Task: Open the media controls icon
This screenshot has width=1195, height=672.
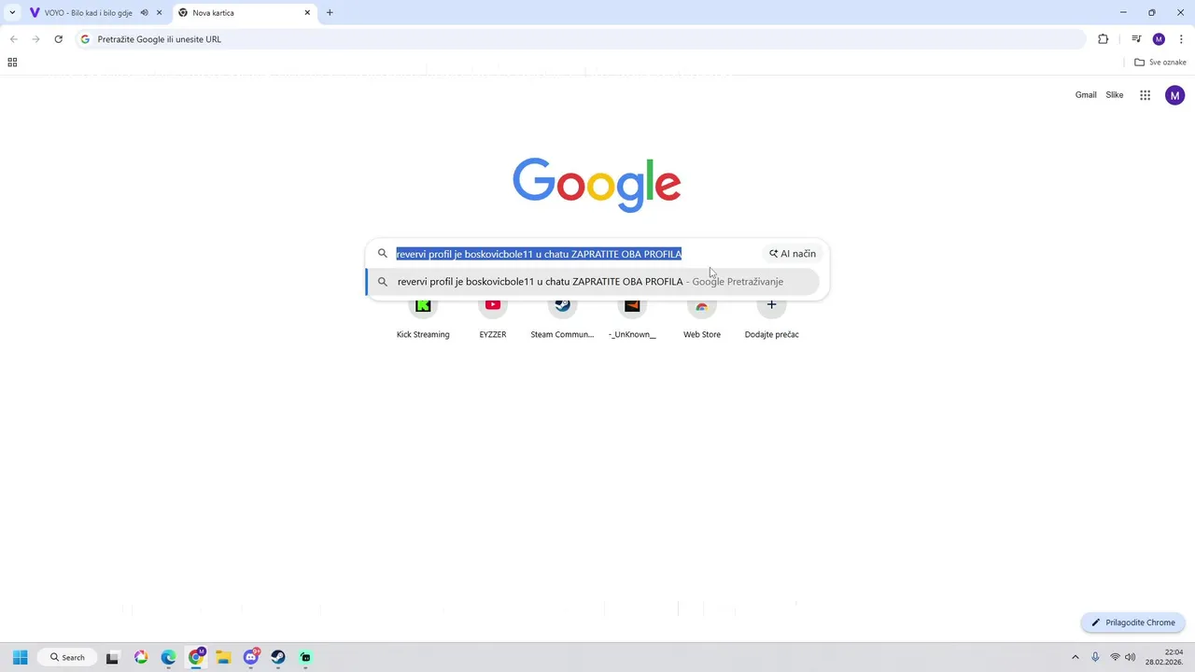Action: point(1136,39)
